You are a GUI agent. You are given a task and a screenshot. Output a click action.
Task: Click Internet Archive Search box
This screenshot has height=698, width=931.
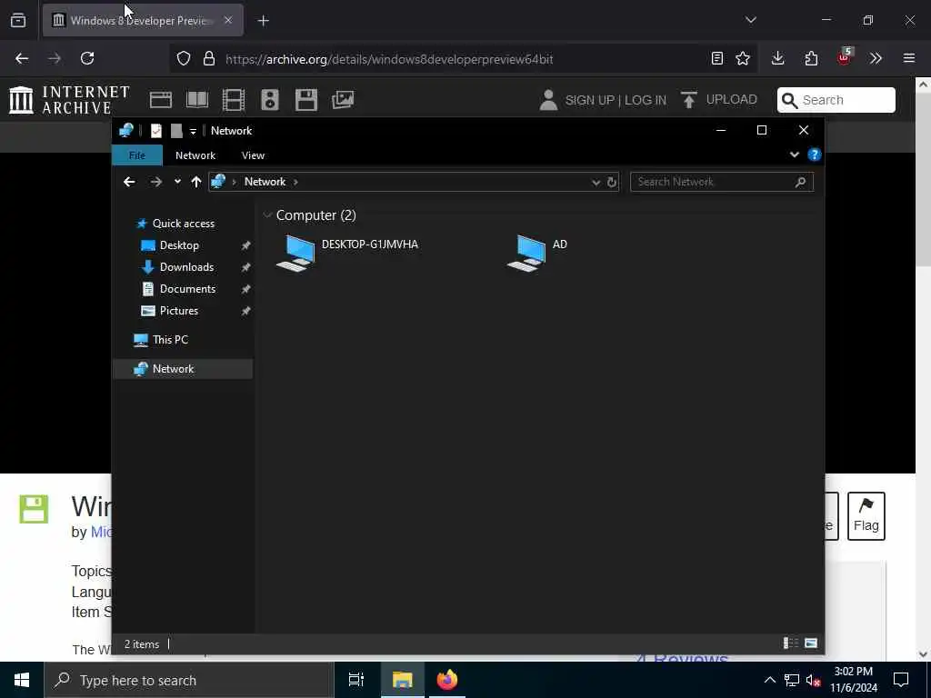836,100
